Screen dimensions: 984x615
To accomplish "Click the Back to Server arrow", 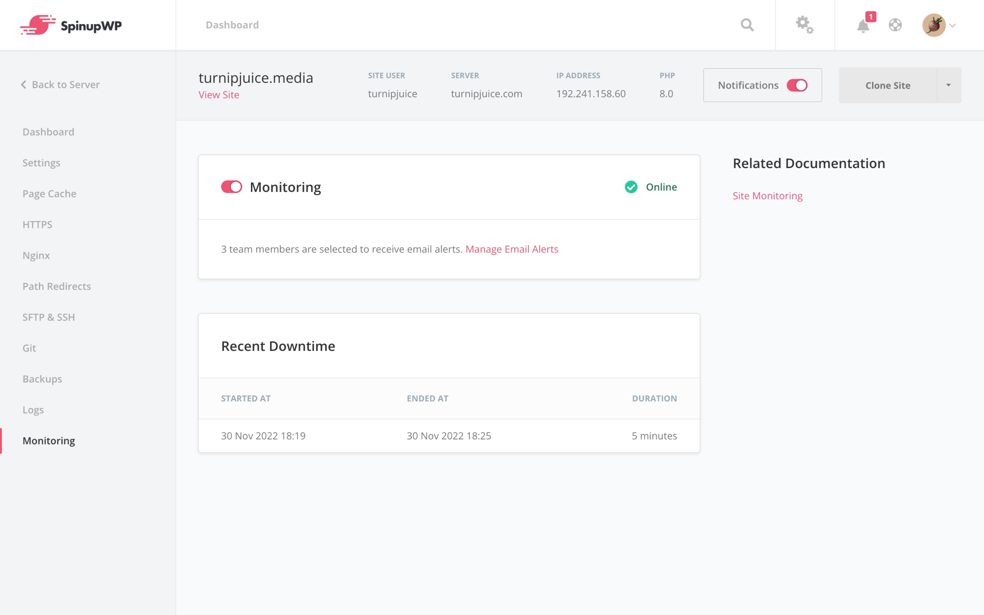I will click(x=24, y=84).
